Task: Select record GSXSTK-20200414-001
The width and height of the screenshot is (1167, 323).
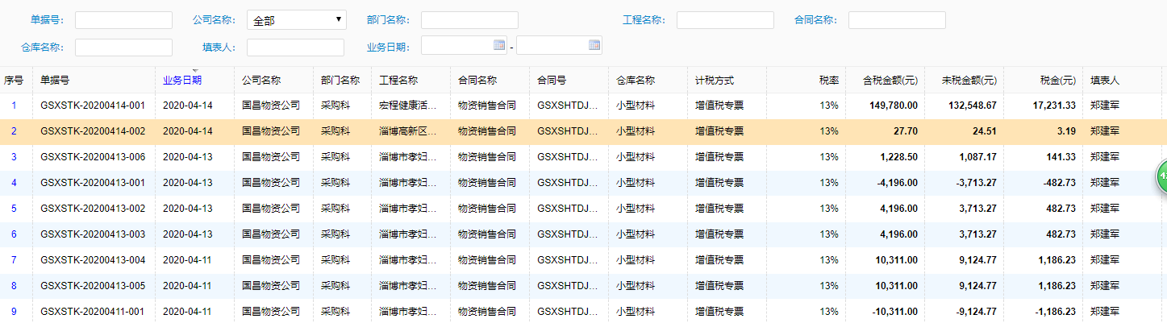Action: click(93, 105)
